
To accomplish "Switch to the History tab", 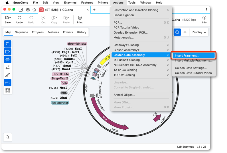I will [x=82, y=32].
